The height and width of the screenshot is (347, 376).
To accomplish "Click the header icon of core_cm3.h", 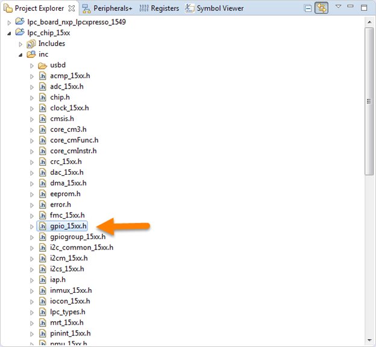I will 42,130.
